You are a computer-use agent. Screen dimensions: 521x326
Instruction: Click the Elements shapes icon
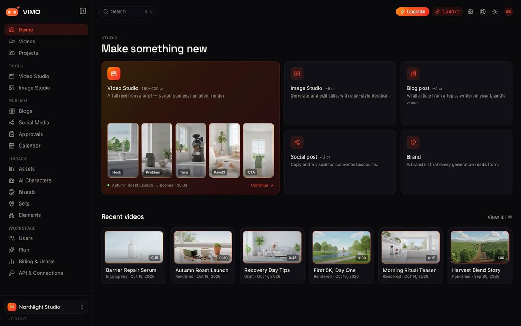tap(11, 215)
